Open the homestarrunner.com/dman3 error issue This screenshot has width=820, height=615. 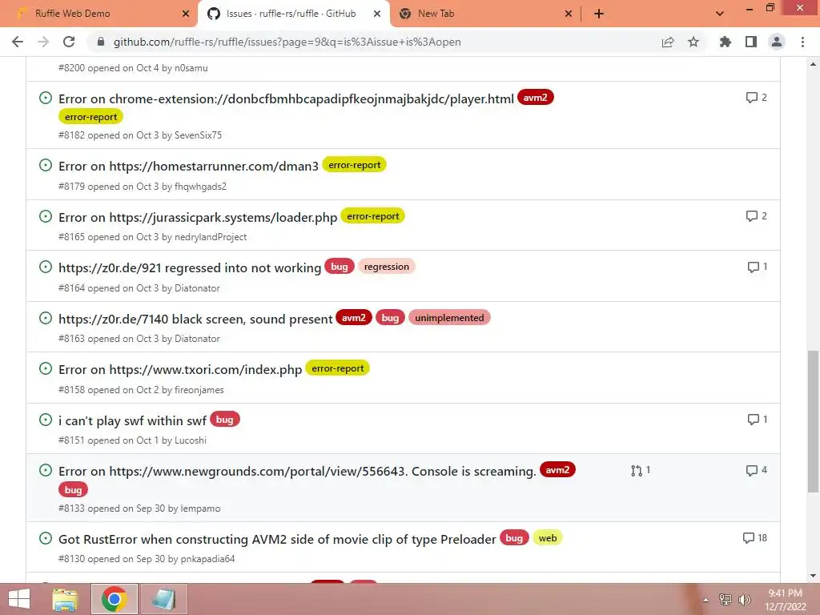click(x=188, y=167)
